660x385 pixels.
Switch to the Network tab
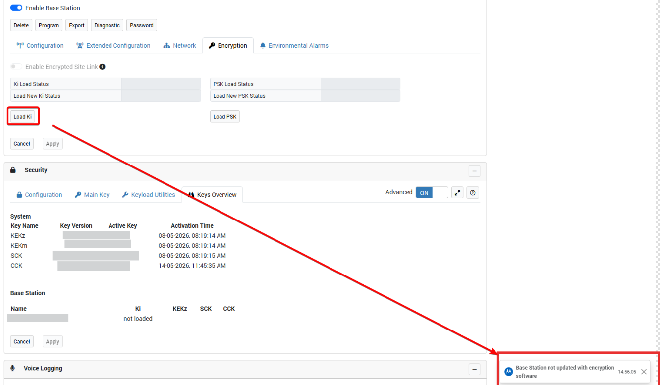click(180, 45)
